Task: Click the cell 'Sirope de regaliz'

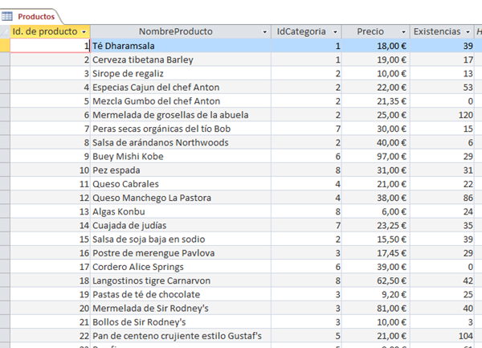Action: [181, 73]
